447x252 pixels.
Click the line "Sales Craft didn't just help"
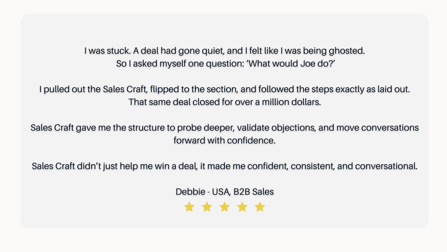pyautogui.click(x=224, y=166)
